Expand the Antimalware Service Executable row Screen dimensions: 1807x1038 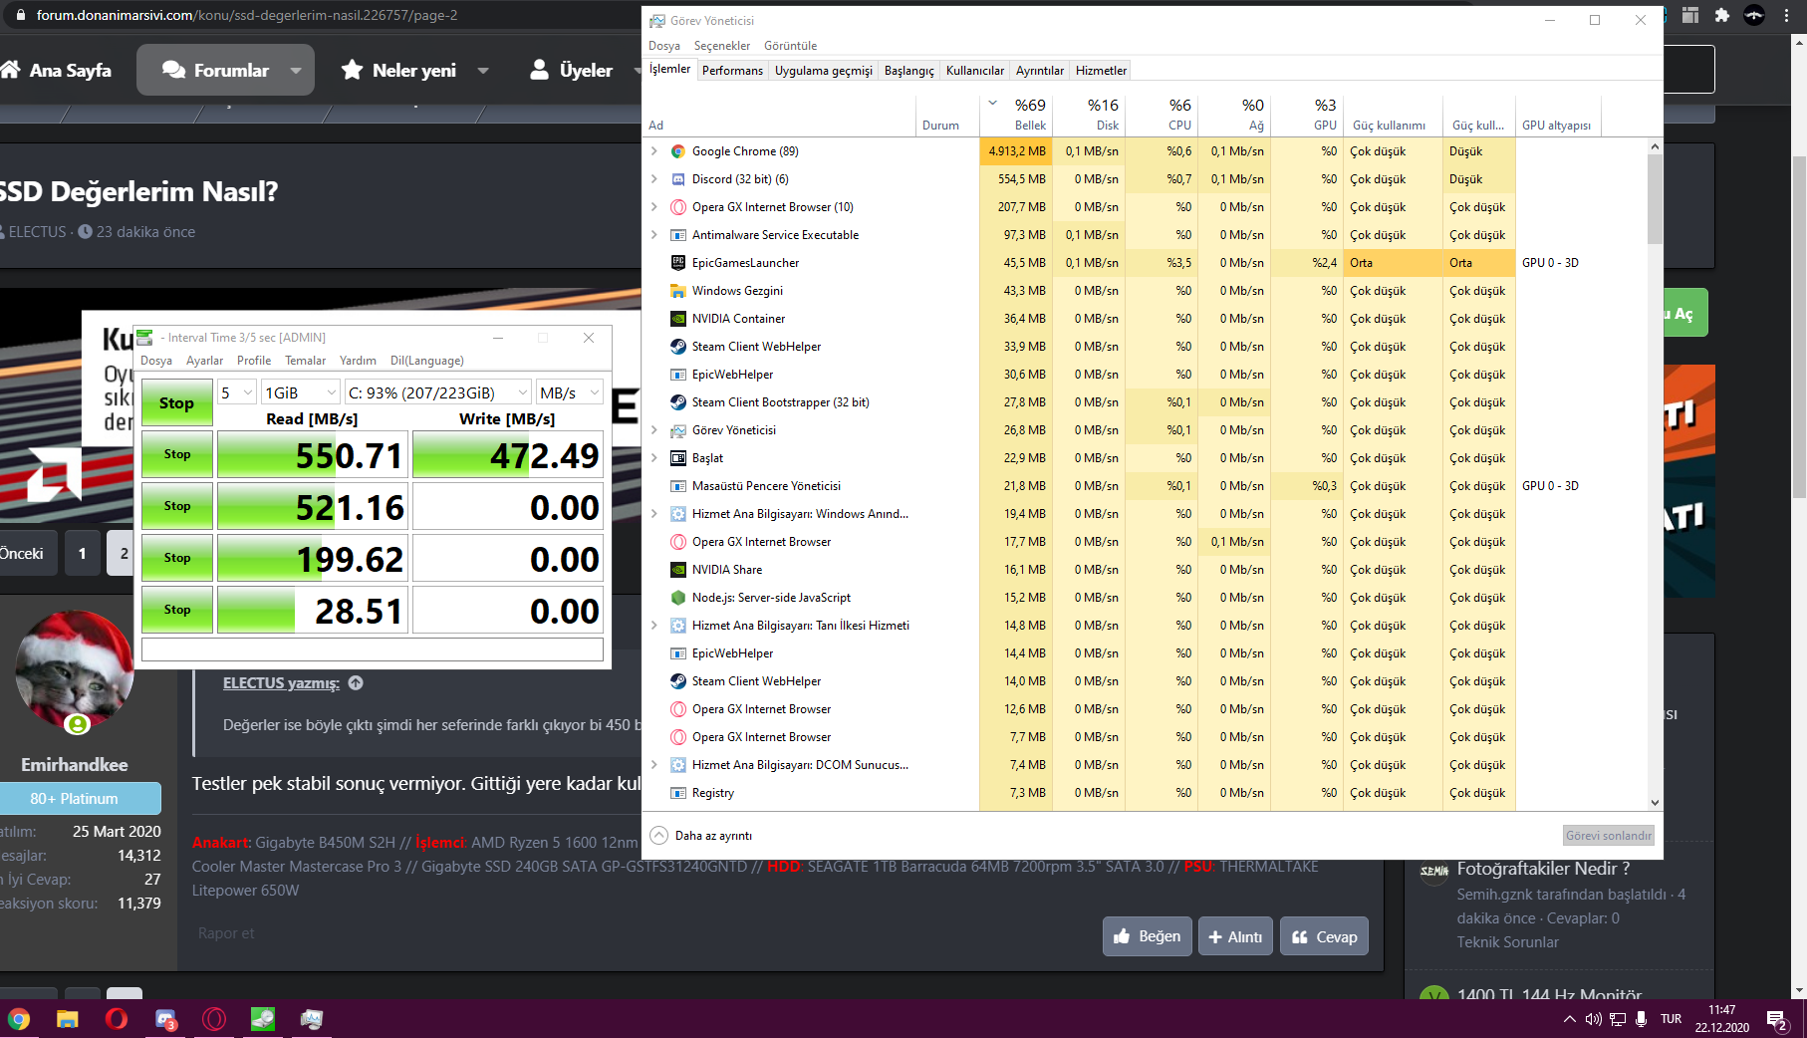(654, 235)
